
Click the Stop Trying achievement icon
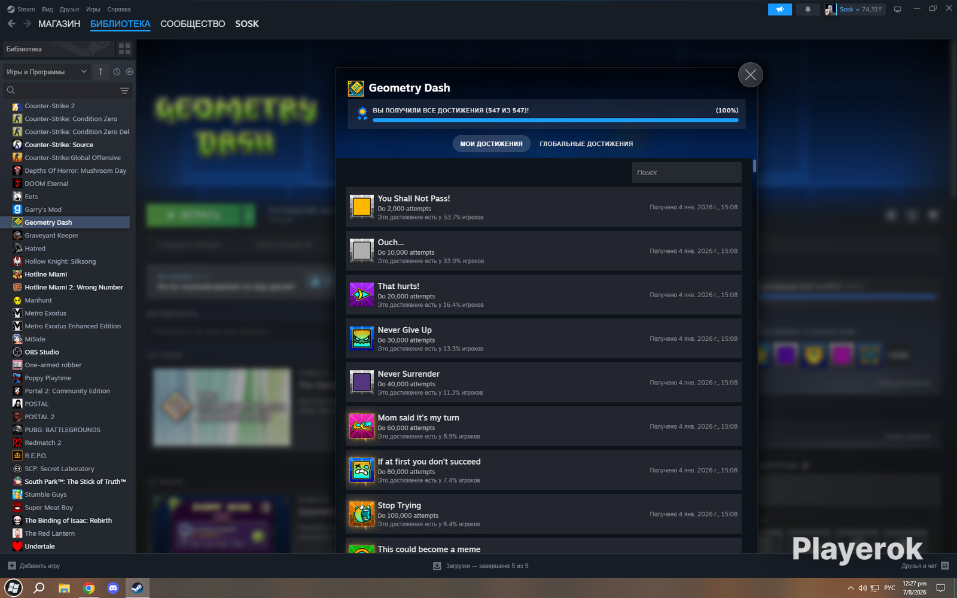pos(362,514)
